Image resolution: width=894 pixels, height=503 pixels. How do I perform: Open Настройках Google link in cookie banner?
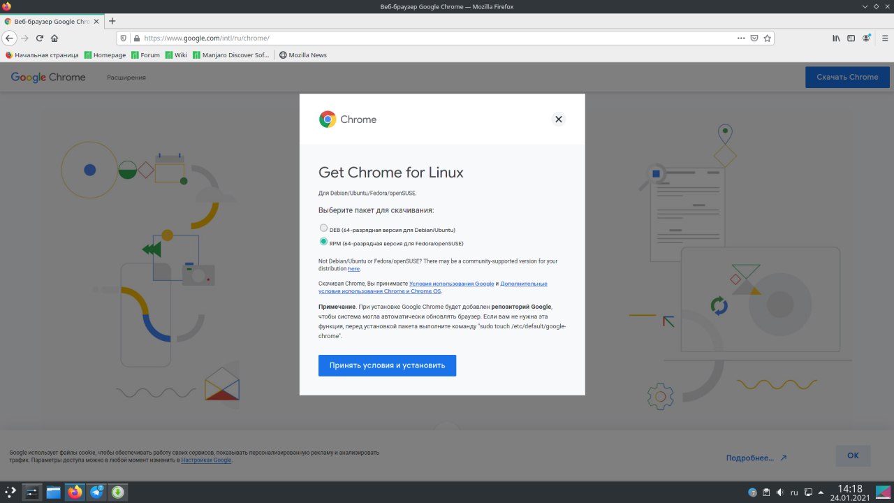pos(206,460)
